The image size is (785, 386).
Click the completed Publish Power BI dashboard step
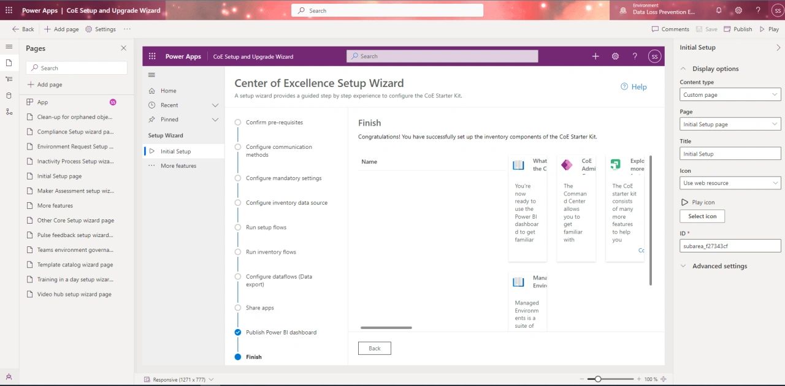238,332
